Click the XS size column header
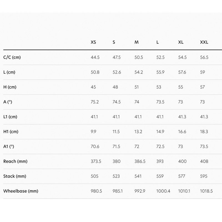 [x=94, y=42]
